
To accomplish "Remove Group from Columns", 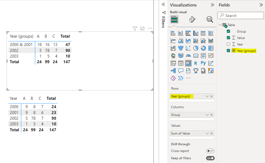I will (x=211, y=115).
